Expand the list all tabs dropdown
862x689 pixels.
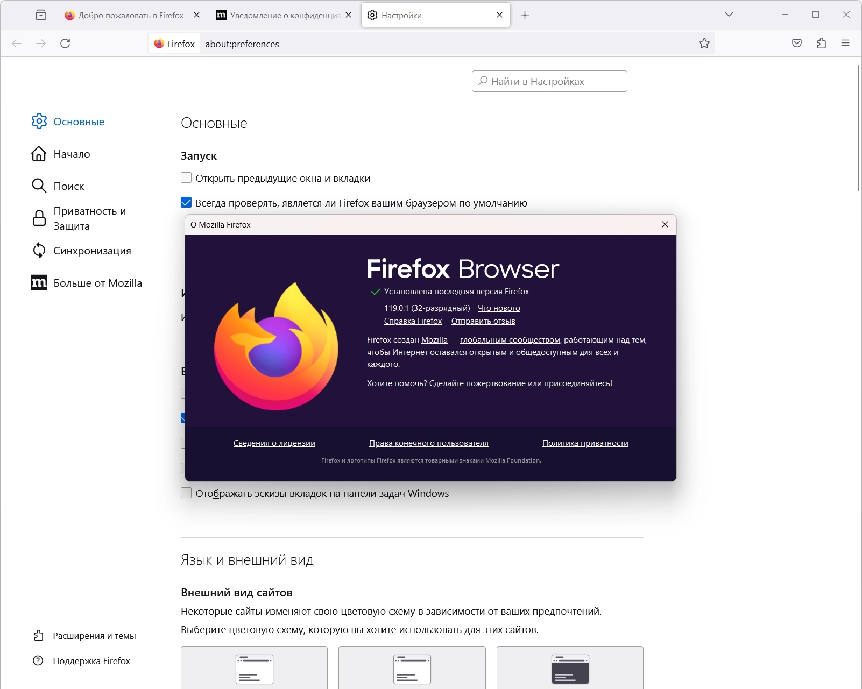click(729, 15)
